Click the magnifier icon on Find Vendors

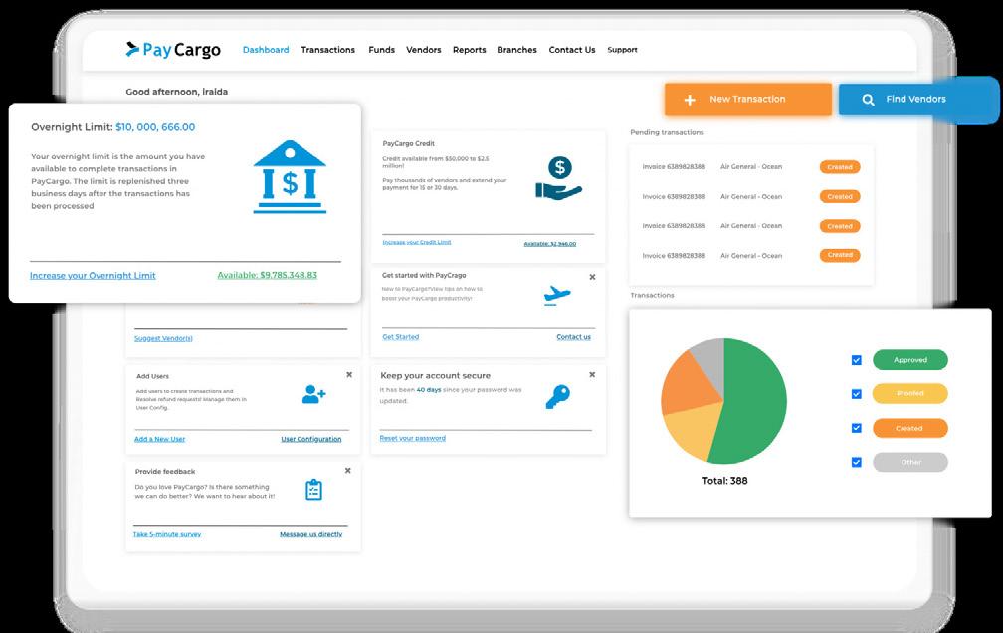click(868, 100)
